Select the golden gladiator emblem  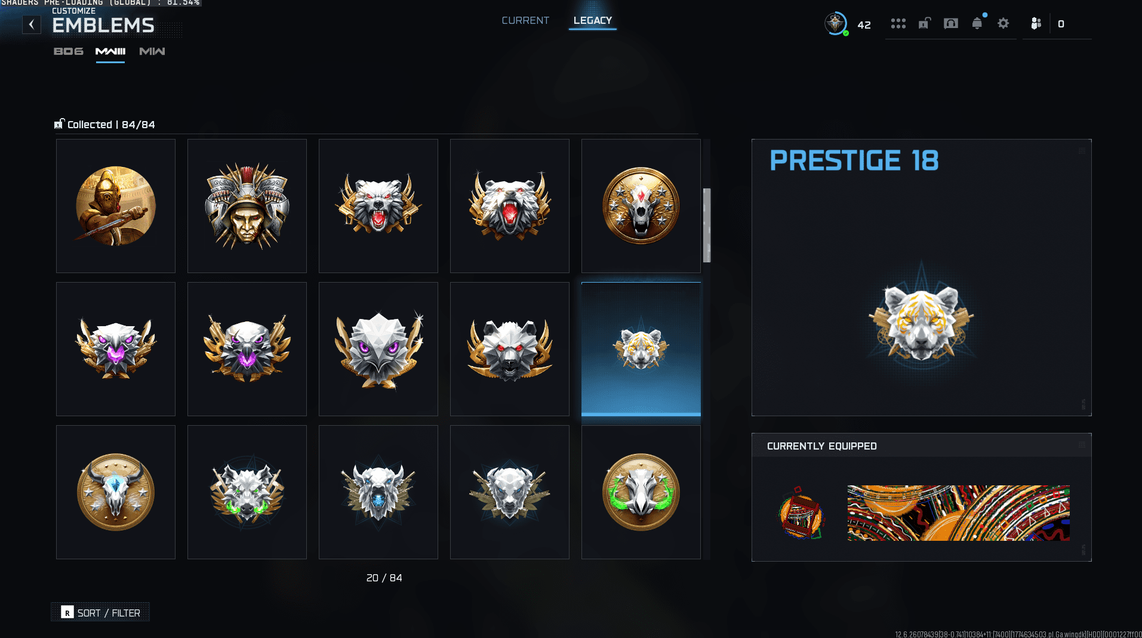[x=116, y=206]
